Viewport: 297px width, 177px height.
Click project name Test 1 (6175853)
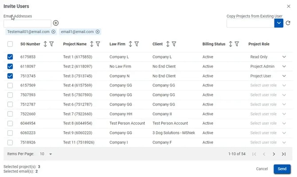pyautogui.click(x=78, y=57)
